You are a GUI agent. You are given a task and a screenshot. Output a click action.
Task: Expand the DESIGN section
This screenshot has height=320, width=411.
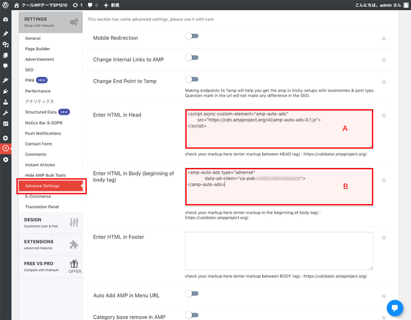51,223
